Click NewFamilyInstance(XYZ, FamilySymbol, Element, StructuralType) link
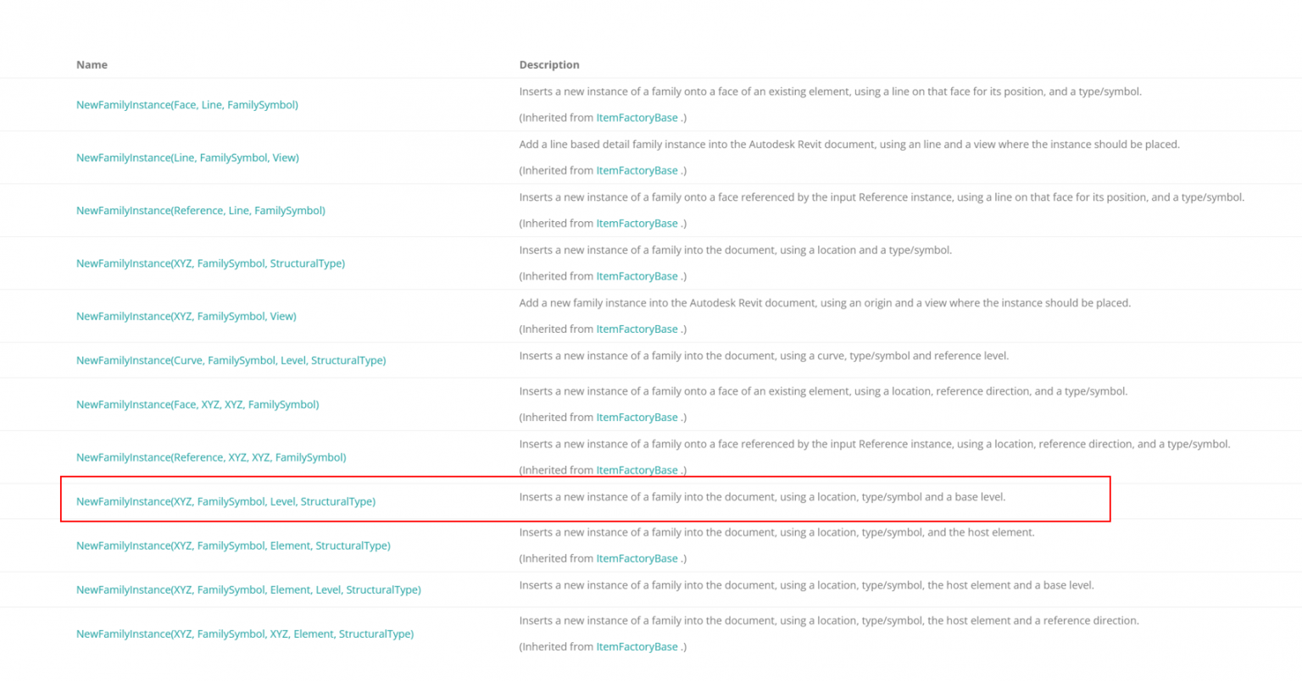The image size is (1302, 681). point(233,546)
